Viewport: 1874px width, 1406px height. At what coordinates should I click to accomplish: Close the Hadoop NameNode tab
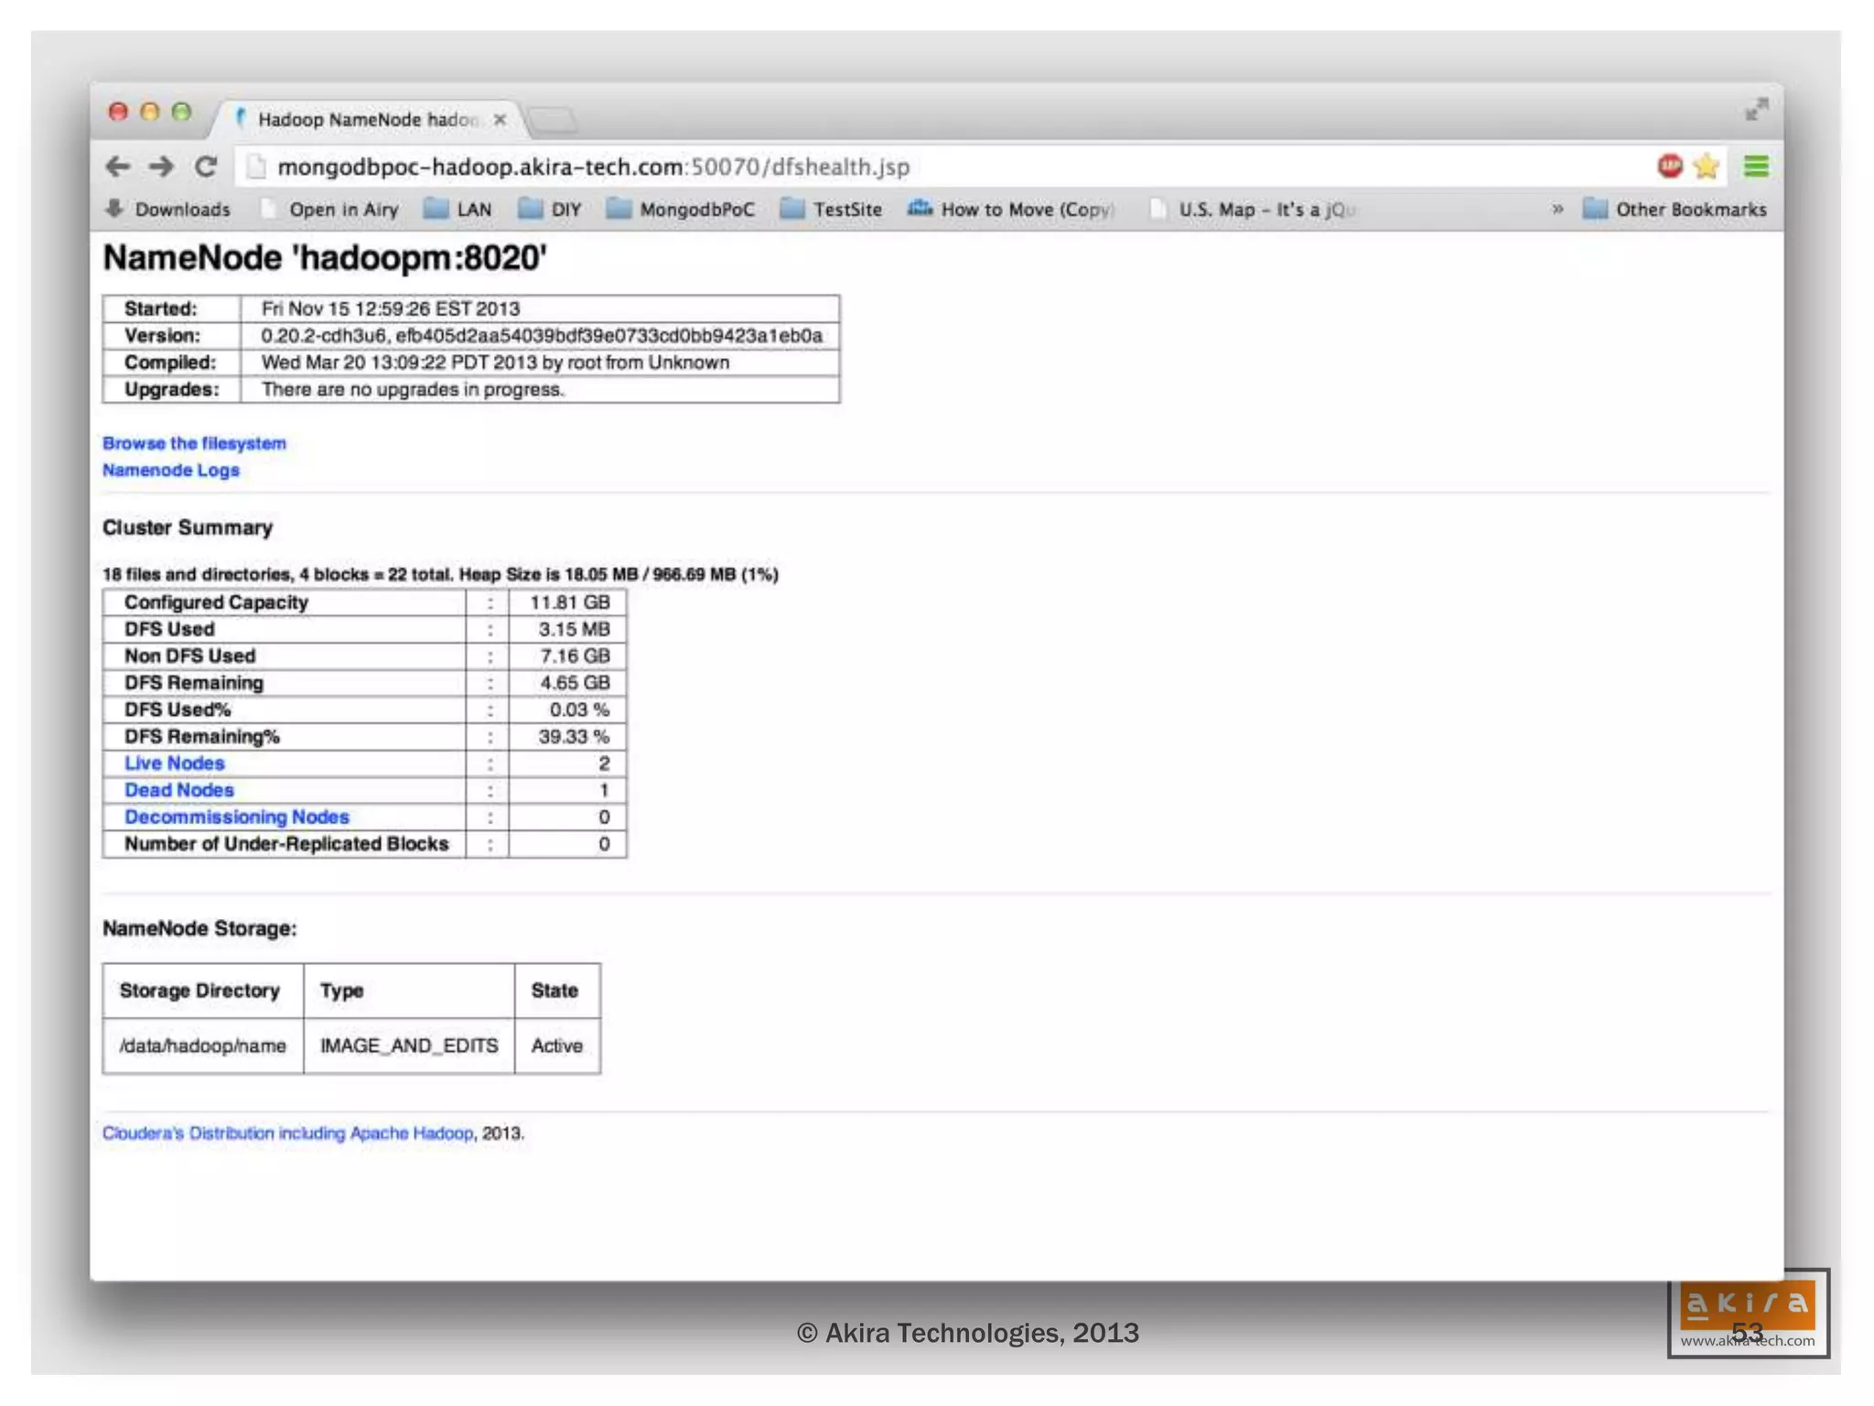500,120
